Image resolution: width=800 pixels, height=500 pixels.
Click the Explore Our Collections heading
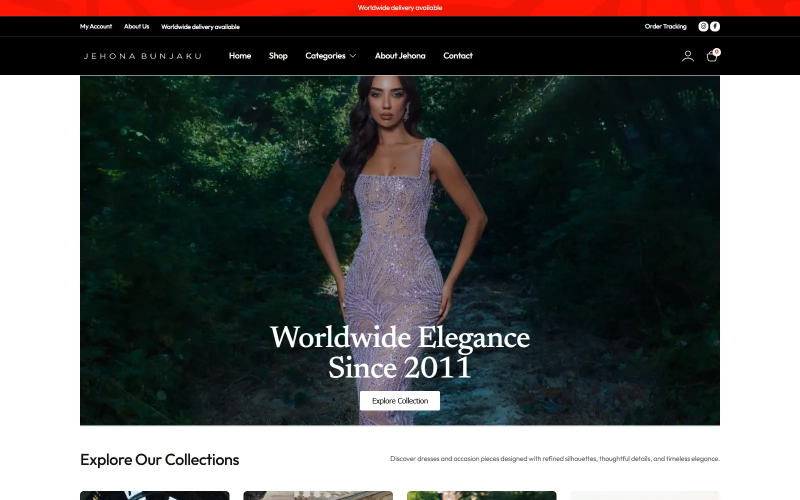(159, 459)
